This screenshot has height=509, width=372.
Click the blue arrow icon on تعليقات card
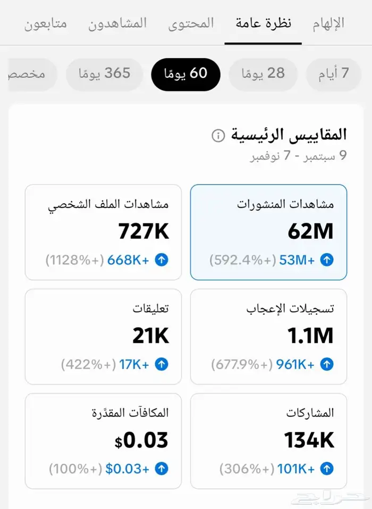click(x=163, y=365)
